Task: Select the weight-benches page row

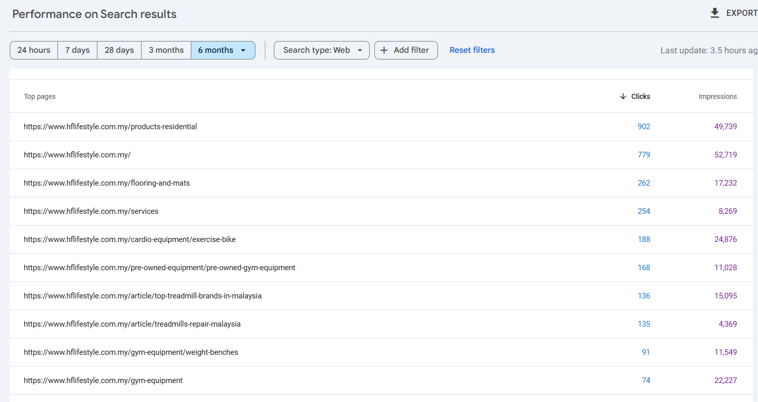Action: [x=131, y=352]
